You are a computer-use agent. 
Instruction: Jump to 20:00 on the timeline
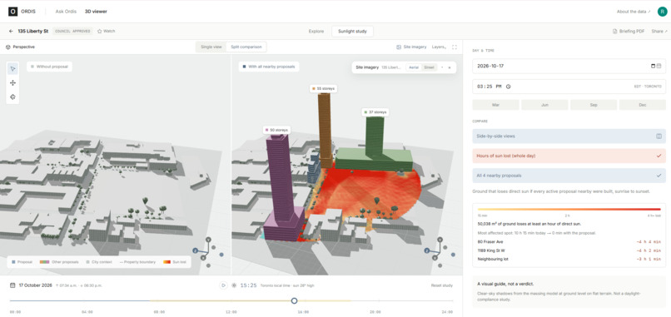pos(375,312)
